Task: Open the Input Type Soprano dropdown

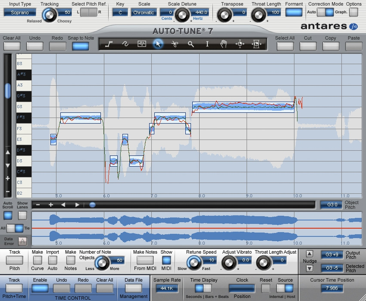Action: point(20,12)
